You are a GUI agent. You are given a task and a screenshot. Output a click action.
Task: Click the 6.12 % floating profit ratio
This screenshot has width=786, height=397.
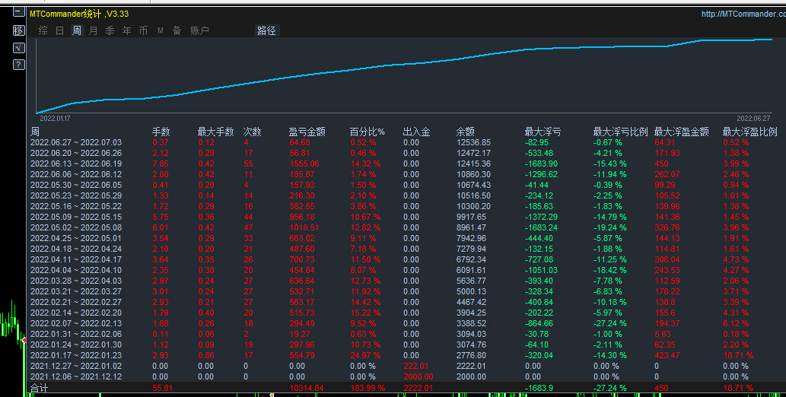pos(735,323)
